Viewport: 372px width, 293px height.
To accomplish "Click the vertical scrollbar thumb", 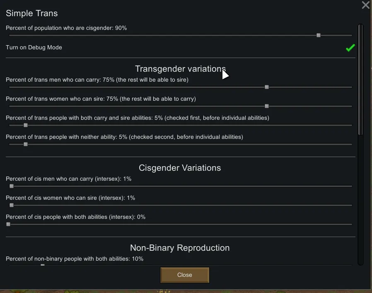I will click(360, 79).
